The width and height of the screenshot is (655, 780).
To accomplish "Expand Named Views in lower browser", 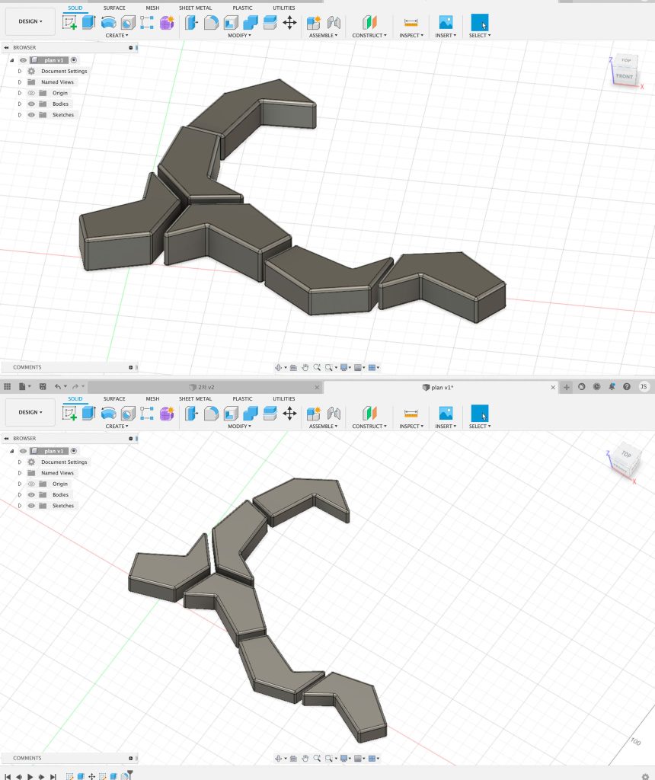I will 20,473.
